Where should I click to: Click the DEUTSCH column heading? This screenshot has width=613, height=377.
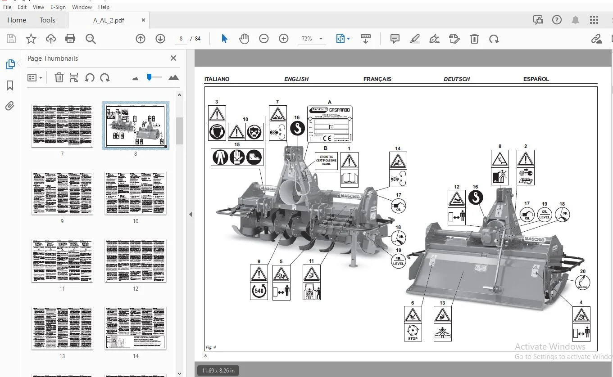point(457,79)
